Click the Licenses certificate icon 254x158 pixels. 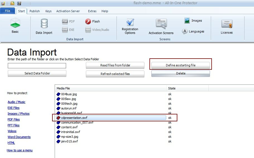tap(226, 24)
